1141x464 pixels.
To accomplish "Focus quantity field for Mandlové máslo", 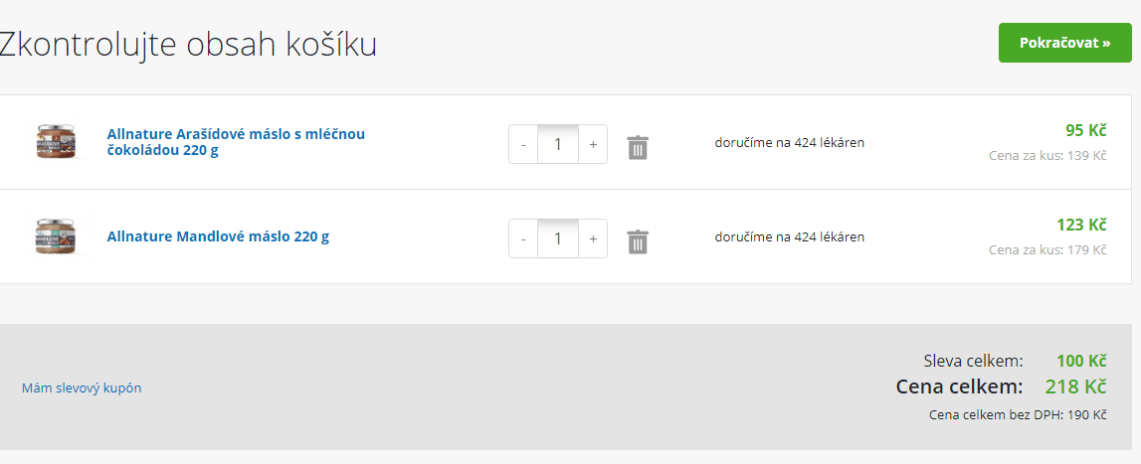I will point(558,238).
